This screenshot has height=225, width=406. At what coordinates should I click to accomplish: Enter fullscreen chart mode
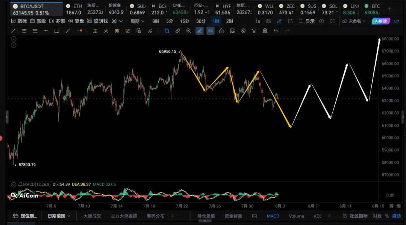[x=332, y=21]
